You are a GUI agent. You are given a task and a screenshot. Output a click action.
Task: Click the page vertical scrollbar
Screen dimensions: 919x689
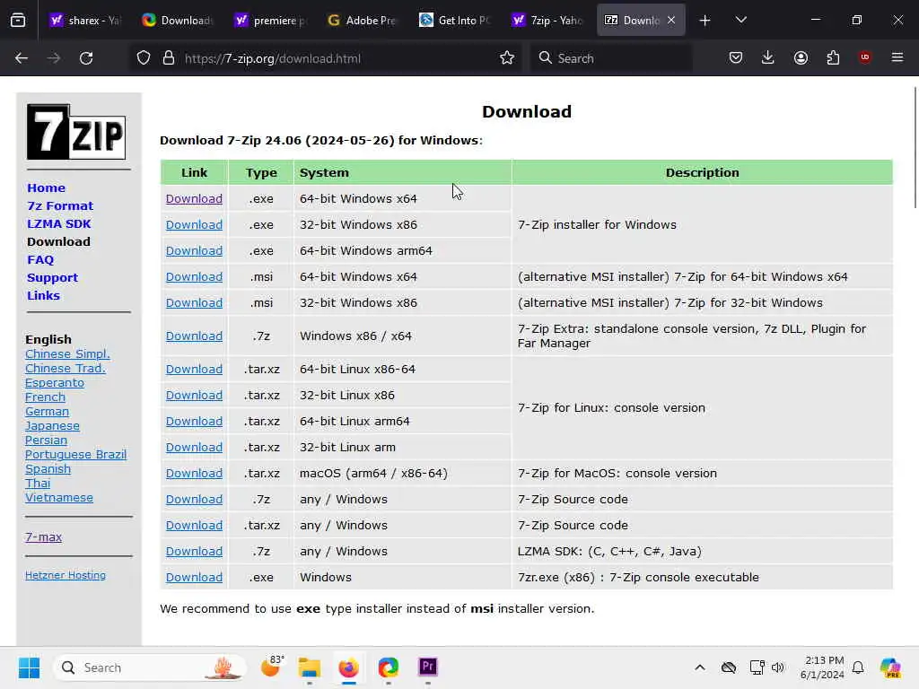(x=915, y=146)
